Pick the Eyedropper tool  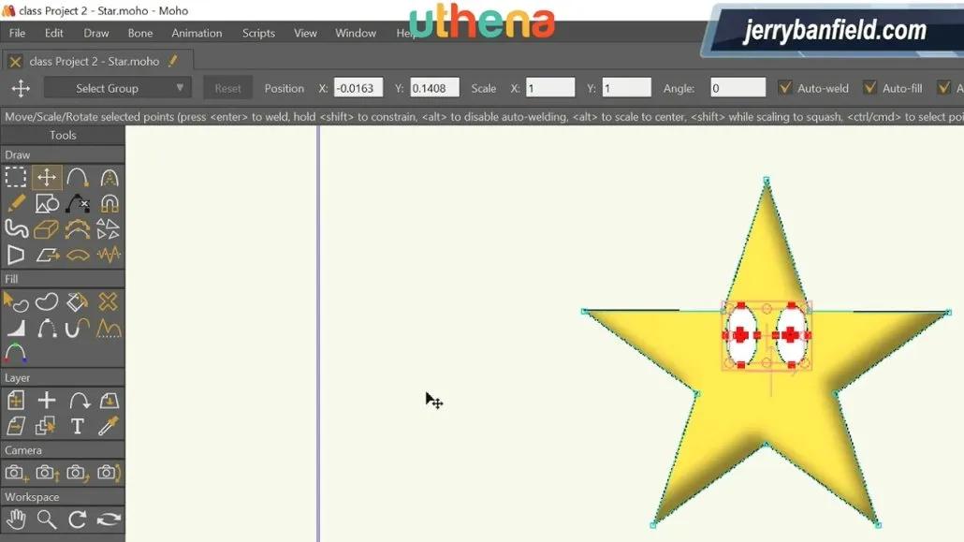click(109, 426)
